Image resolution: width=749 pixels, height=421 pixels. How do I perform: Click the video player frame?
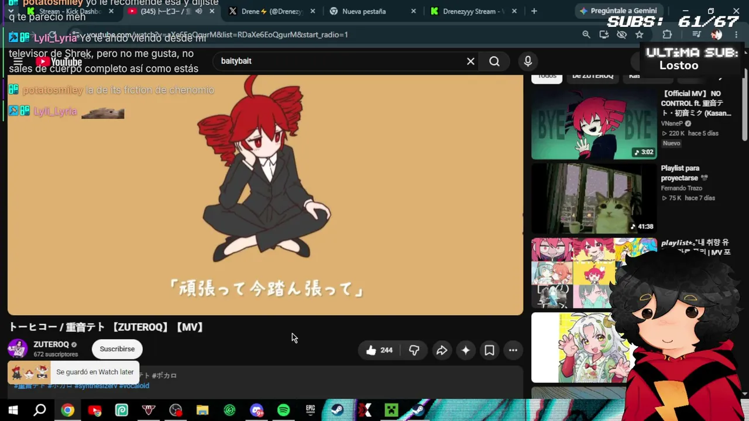(265, 195)
